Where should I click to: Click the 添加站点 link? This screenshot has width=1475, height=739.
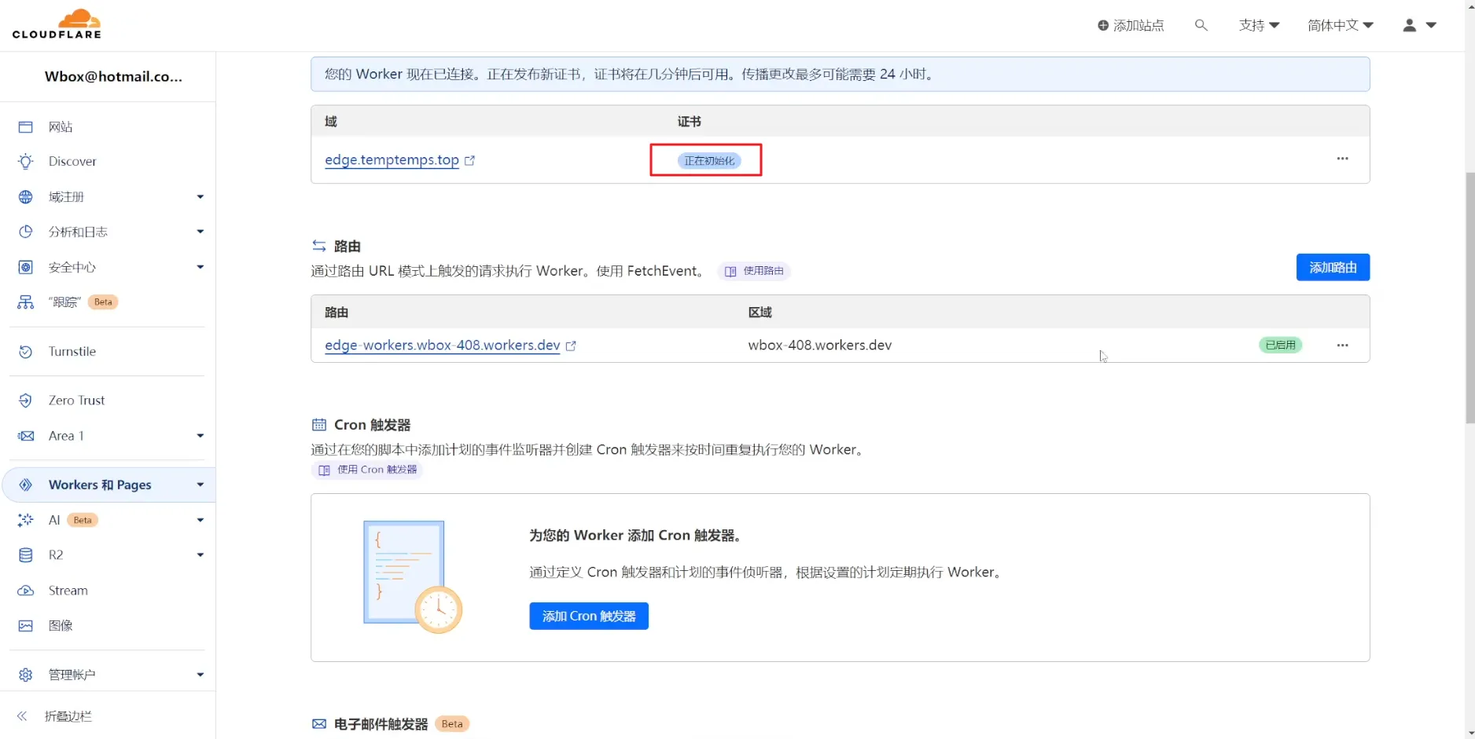tap(1131, 26)
